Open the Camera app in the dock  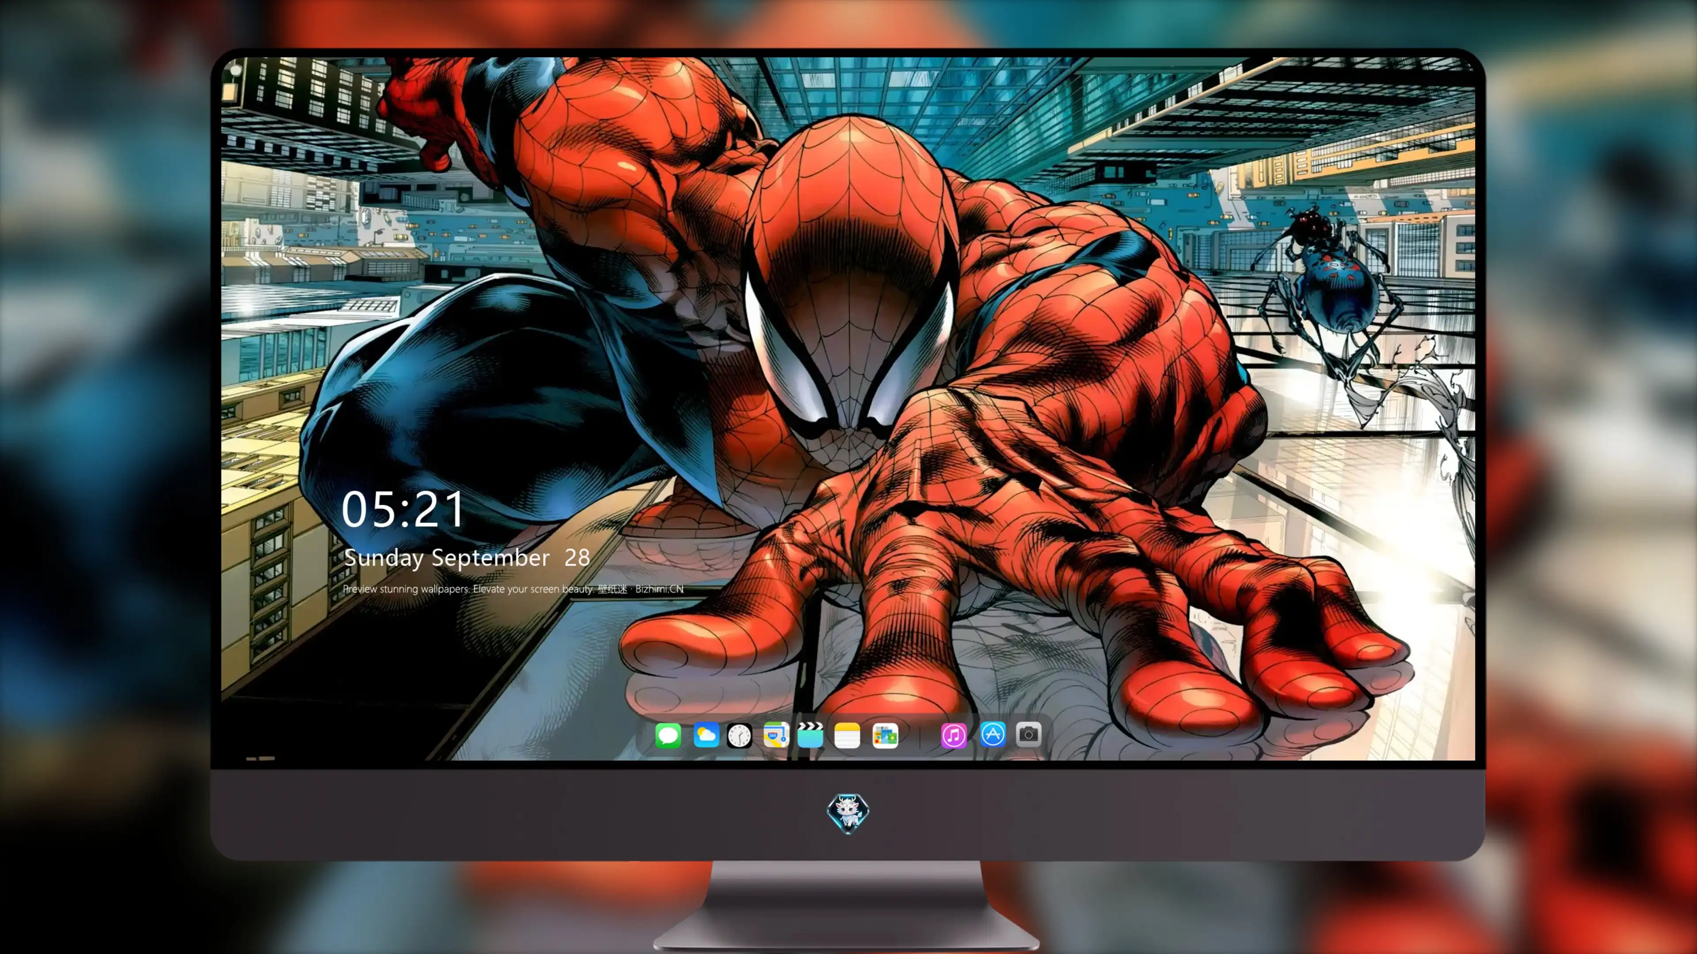tap(1028, 734)
